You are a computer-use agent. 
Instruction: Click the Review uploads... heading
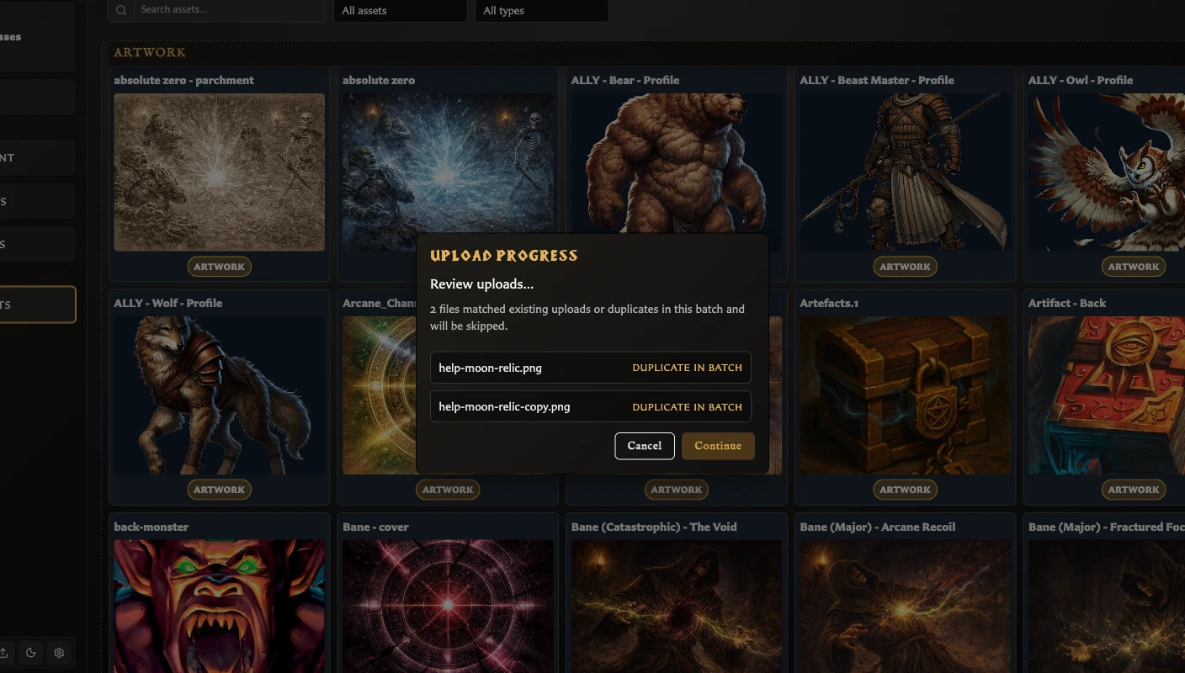click(x=481, y=284)
